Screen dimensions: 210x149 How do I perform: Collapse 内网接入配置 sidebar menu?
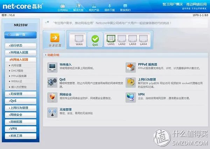(21, 60)
